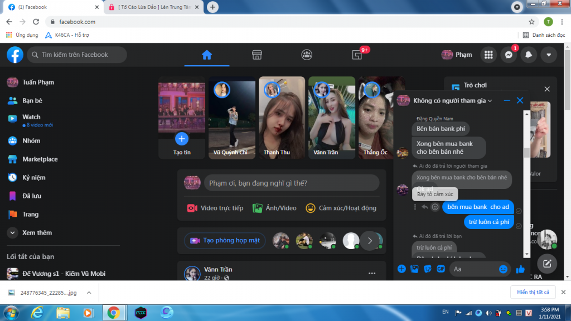Click the GIF icon in chat
Viewport: 571px width, 321px height.
(x=441, y=269)
